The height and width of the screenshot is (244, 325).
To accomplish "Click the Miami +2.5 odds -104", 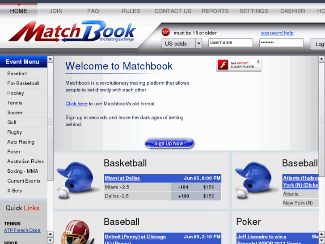I will 183,187.
